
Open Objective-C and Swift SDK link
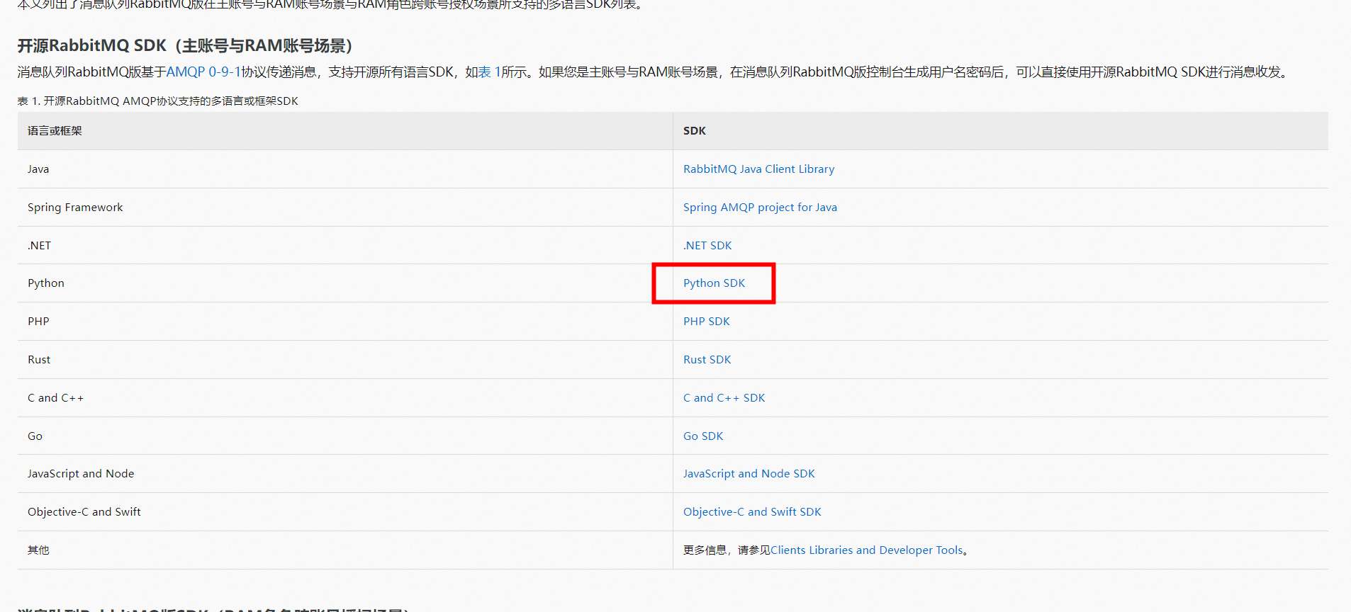pos(752,512)
